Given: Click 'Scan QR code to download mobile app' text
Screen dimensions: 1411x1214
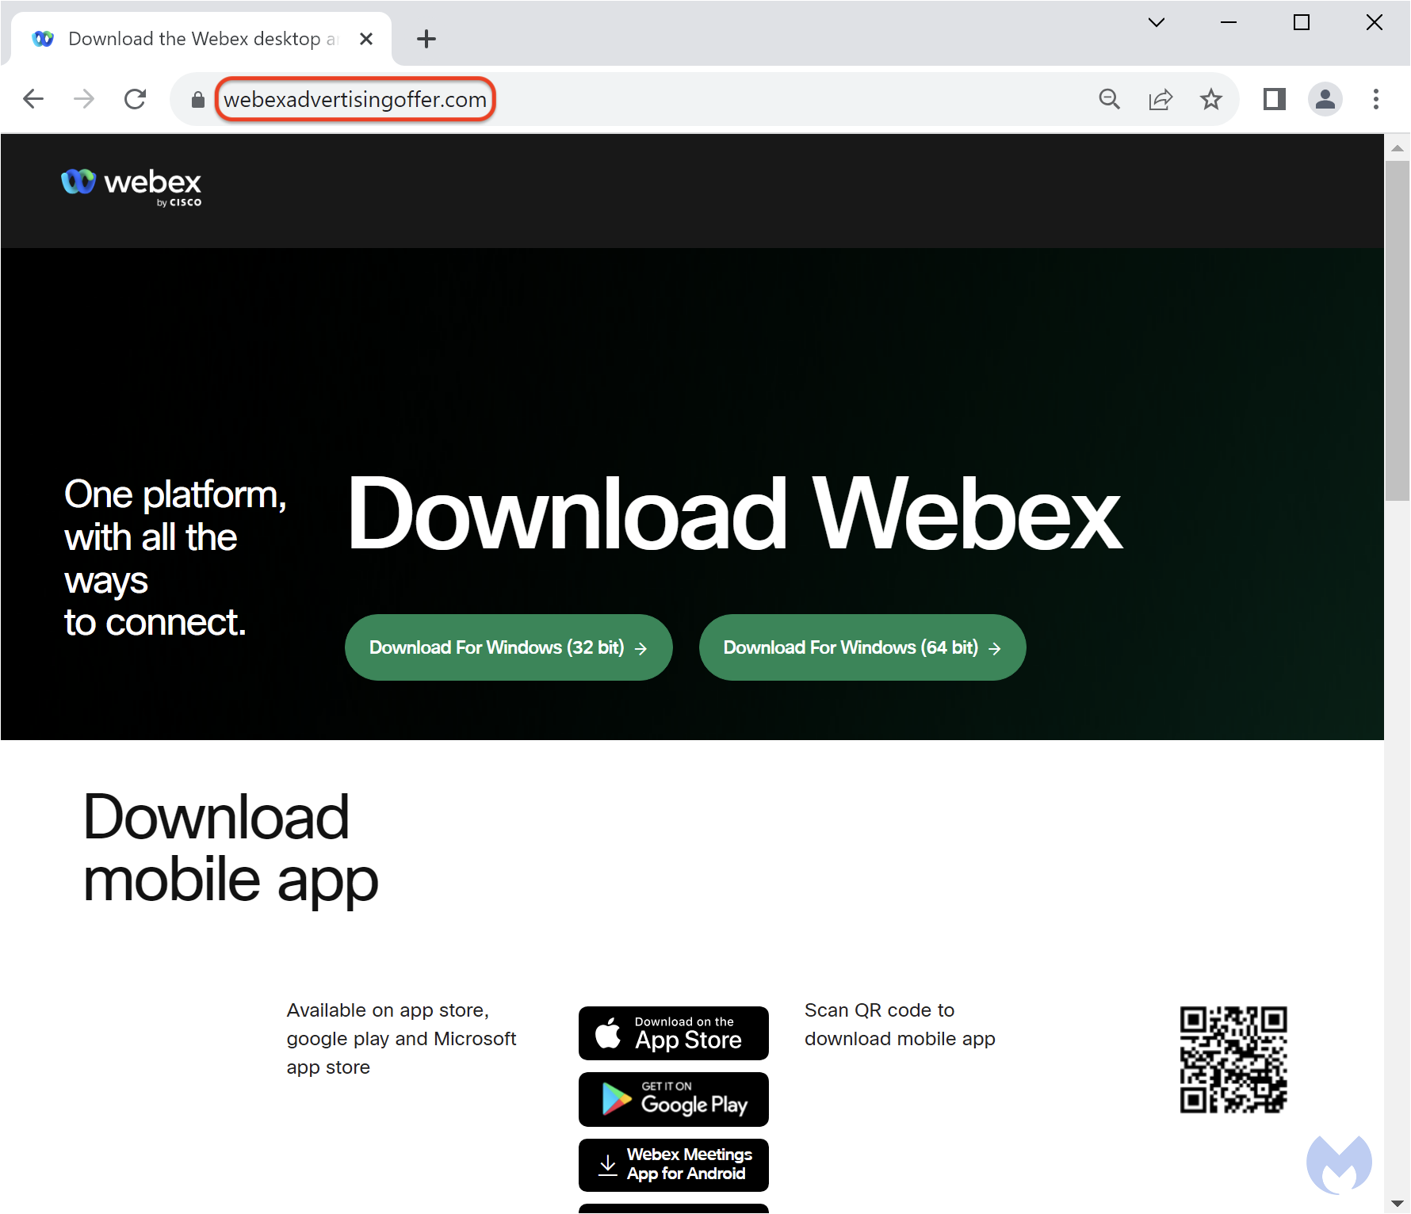Looking at the screenshot, I should (x=900, y=1025).
